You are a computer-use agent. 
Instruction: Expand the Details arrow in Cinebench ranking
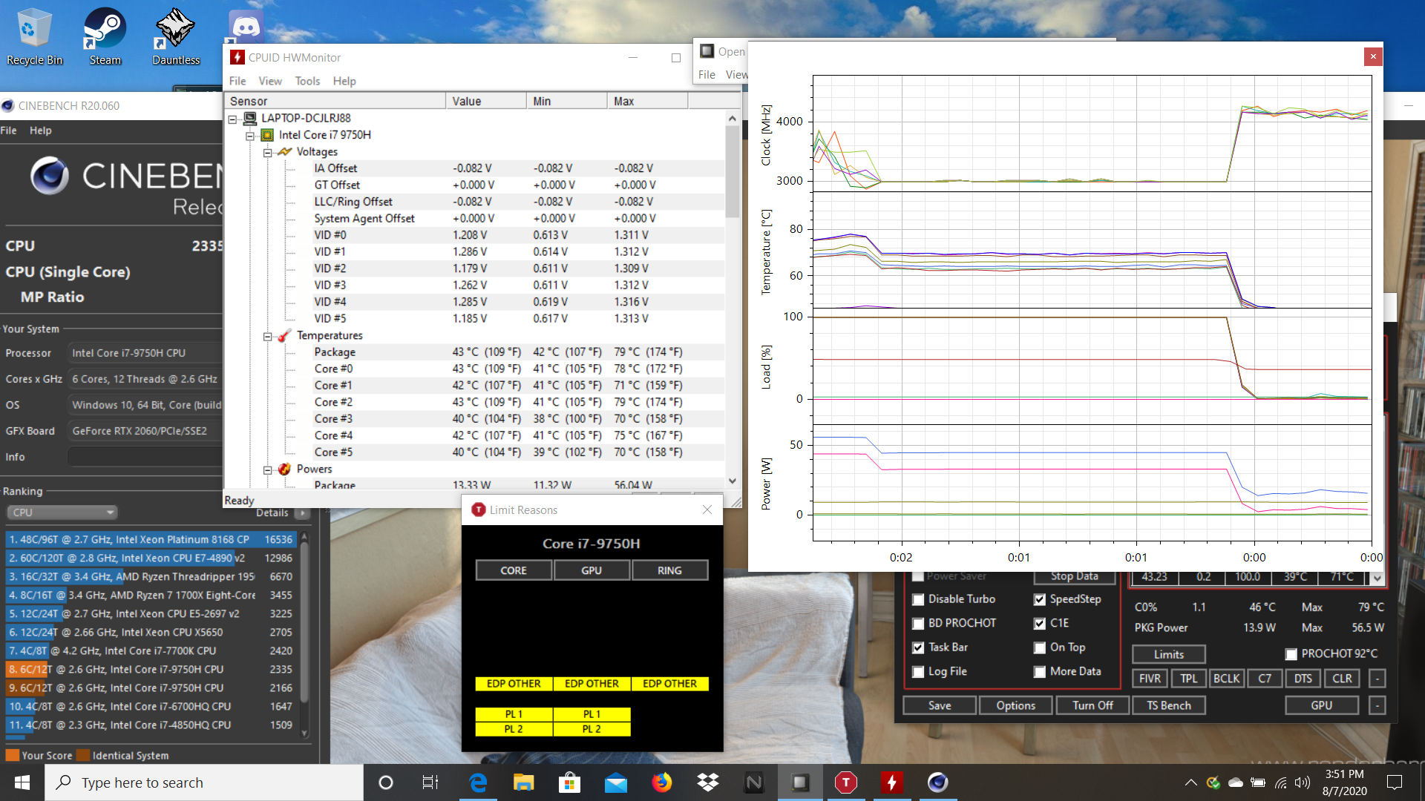tap(301, 512)
